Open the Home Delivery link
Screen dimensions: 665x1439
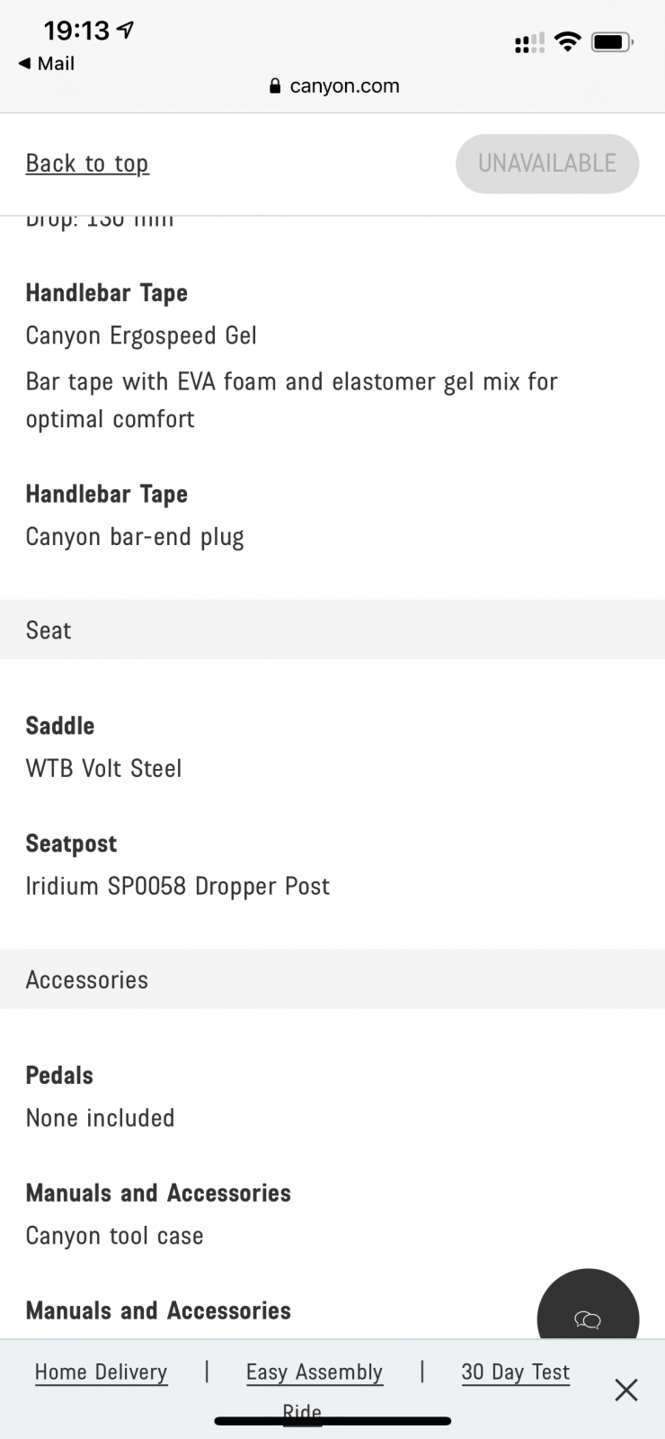tap(101, 1372)
